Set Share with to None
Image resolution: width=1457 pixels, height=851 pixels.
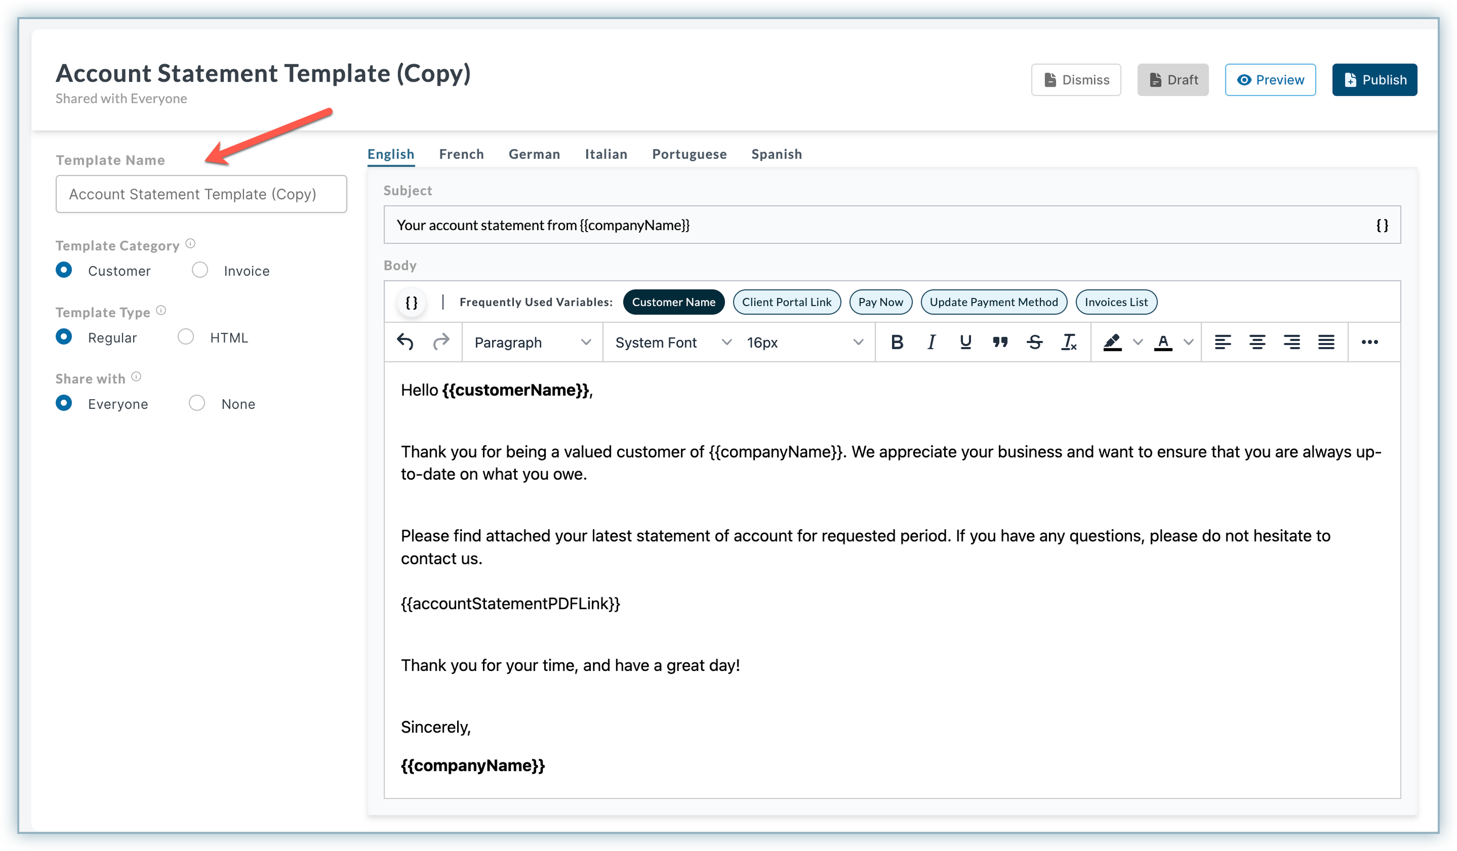pyautogui.click(x=197, y=403)
